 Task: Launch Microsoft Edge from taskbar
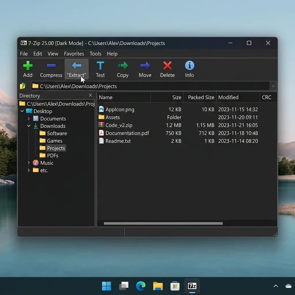tap(141, 286)
